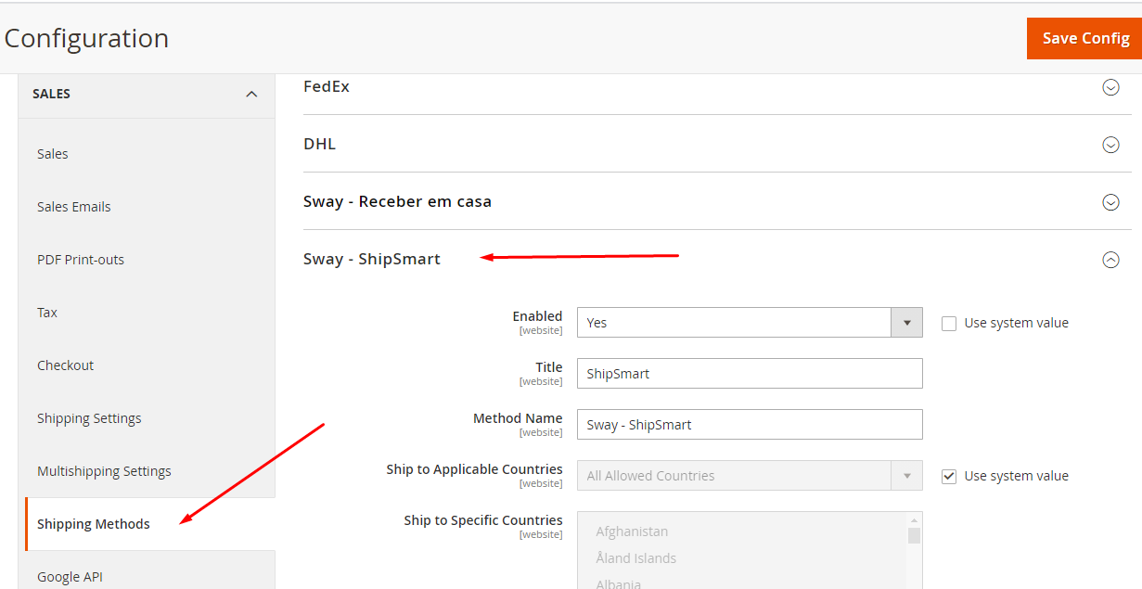The image size is (1142, 589).
Task: Collapse the SALES sidebar group arrow
Action: pos(251,94)
